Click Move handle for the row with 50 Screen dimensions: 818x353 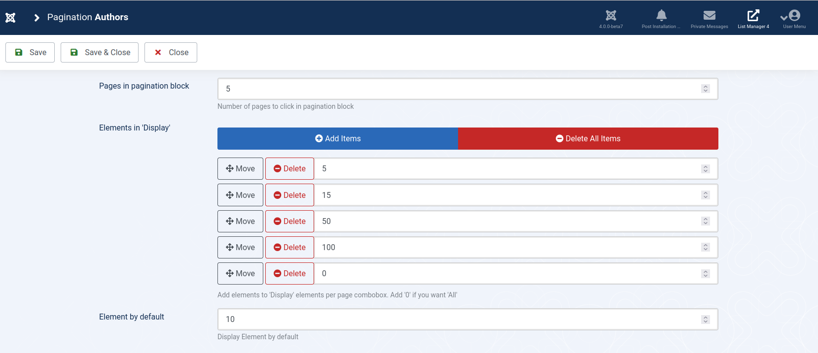pos(240,221)
